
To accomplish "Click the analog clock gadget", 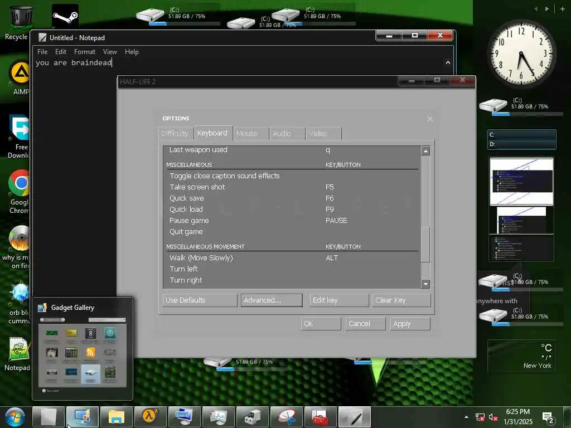I will [x=521, y=54].
